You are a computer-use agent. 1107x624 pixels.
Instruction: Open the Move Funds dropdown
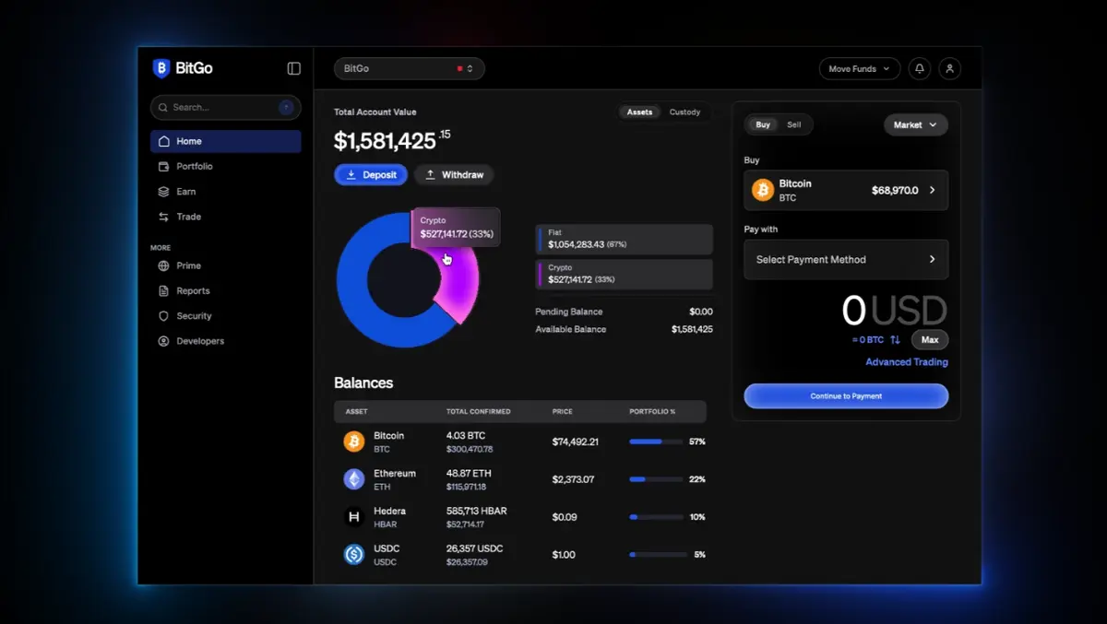tap(859, 69)
